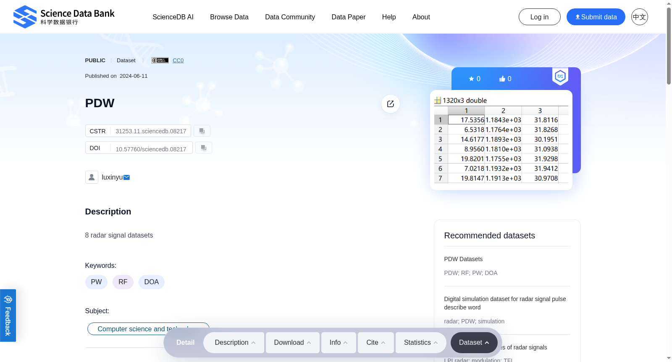Screen dimensions: 672x362
Task: Click the page vertical scrollbar
Action: (669, 46)
